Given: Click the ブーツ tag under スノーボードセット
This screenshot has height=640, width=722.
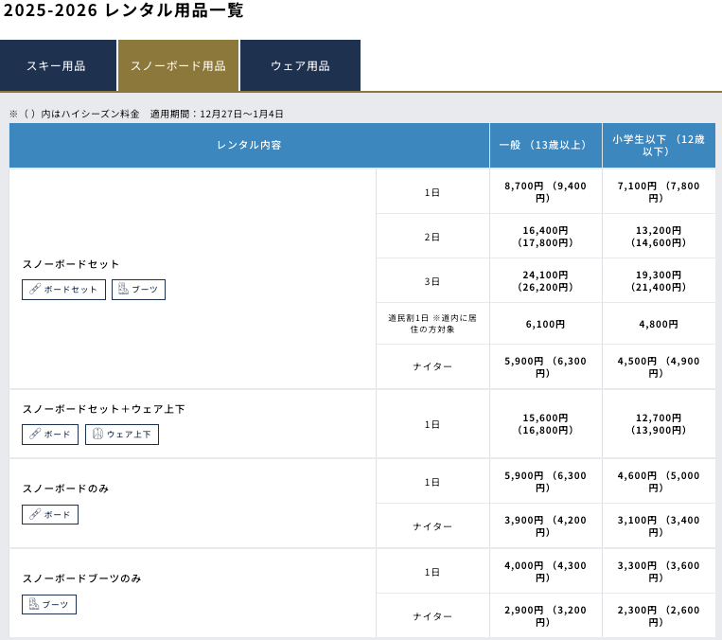Looking at the screenshot, I should pos(138,290).
